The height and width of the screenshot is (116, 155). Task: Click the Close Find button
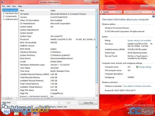coord(88,103)
